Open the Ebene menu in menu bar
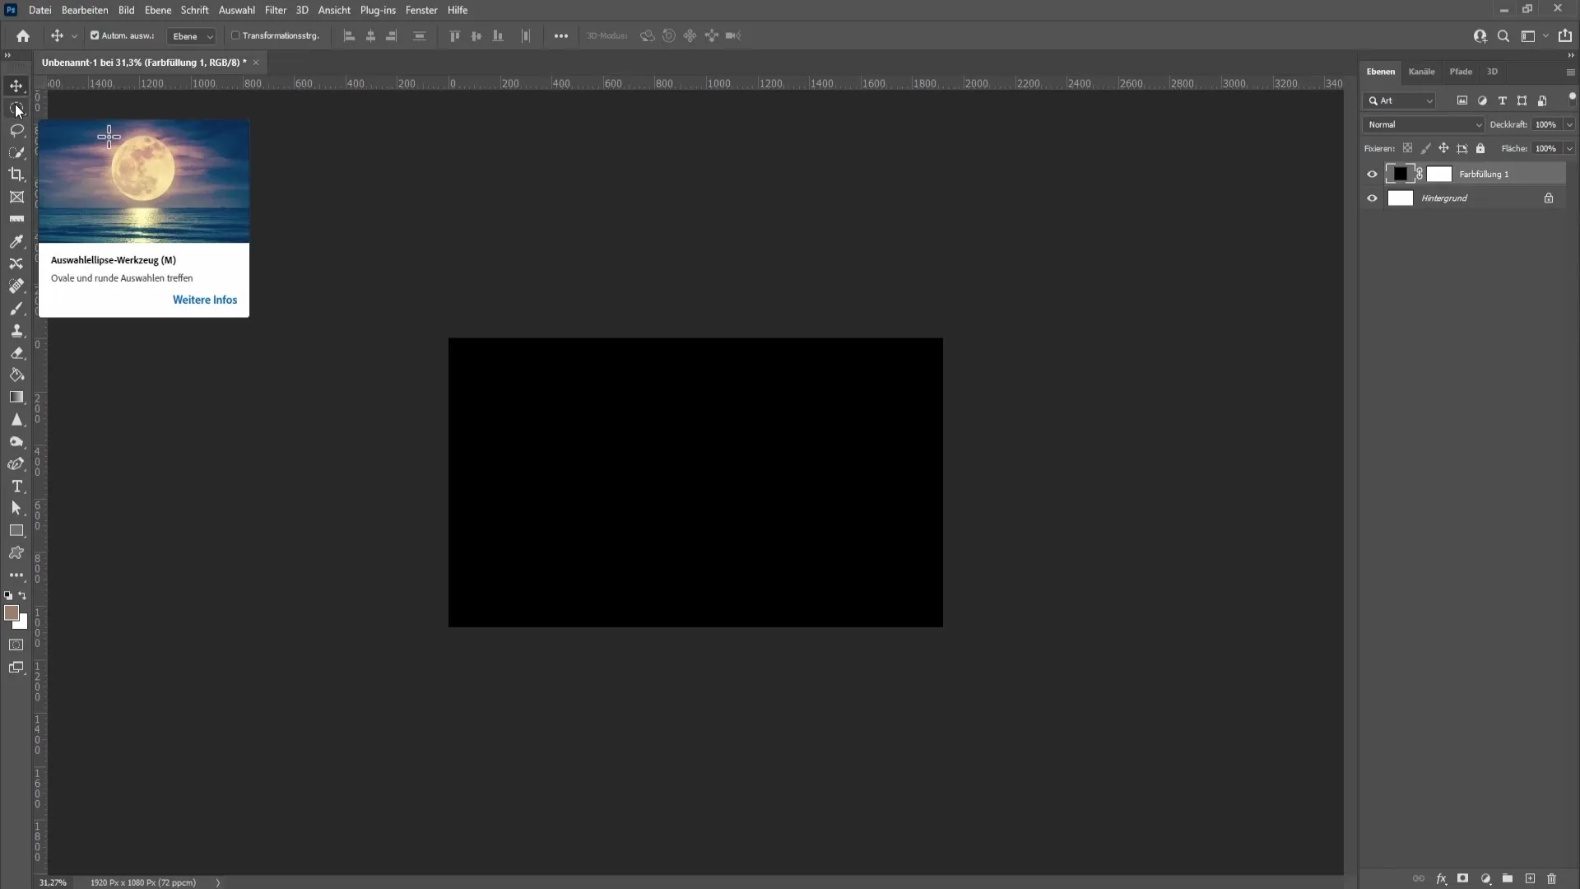This screenshot has width=1580, height=889. (x=156, y=10)
